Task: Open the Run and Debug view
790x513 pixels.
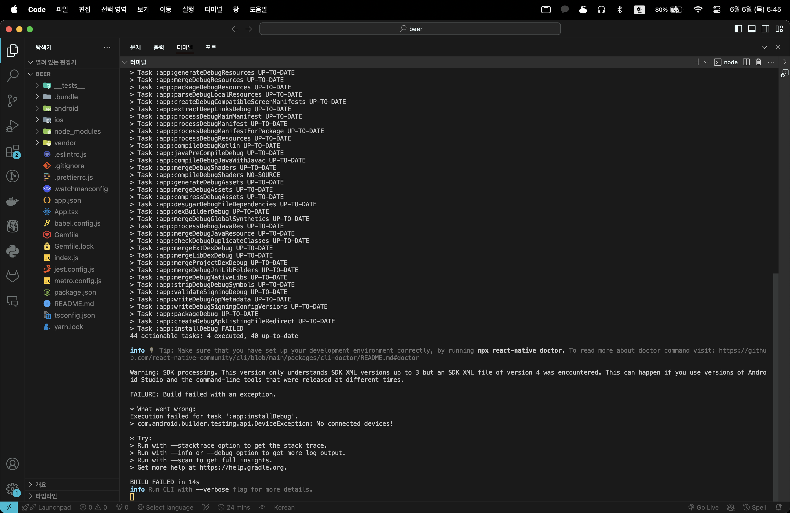Action: tap(12, 126)
